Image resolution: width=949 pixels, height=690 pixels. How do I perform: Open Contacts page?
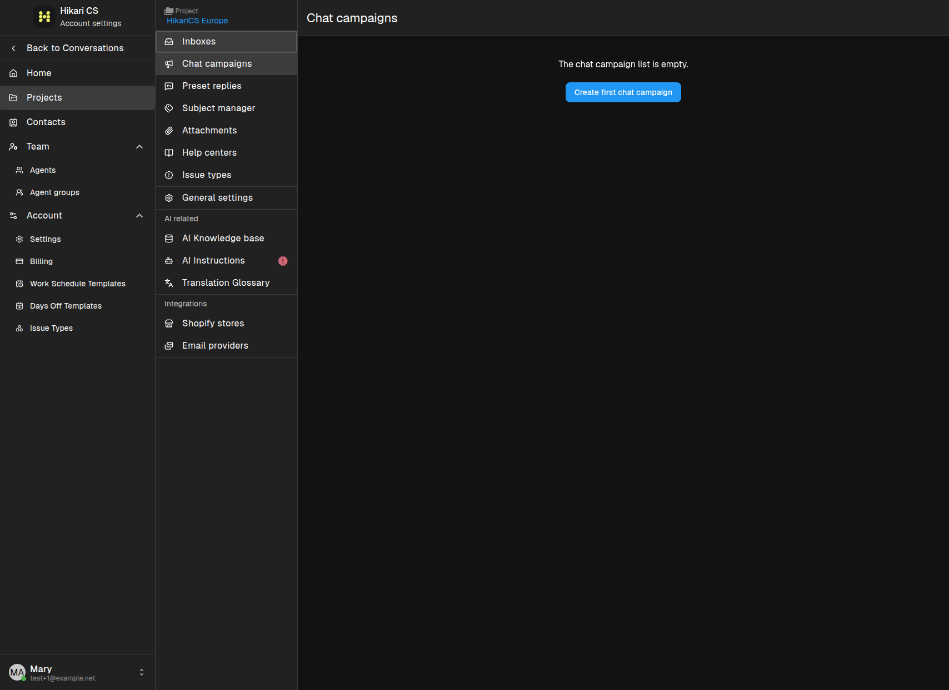[x=77, y=122]
